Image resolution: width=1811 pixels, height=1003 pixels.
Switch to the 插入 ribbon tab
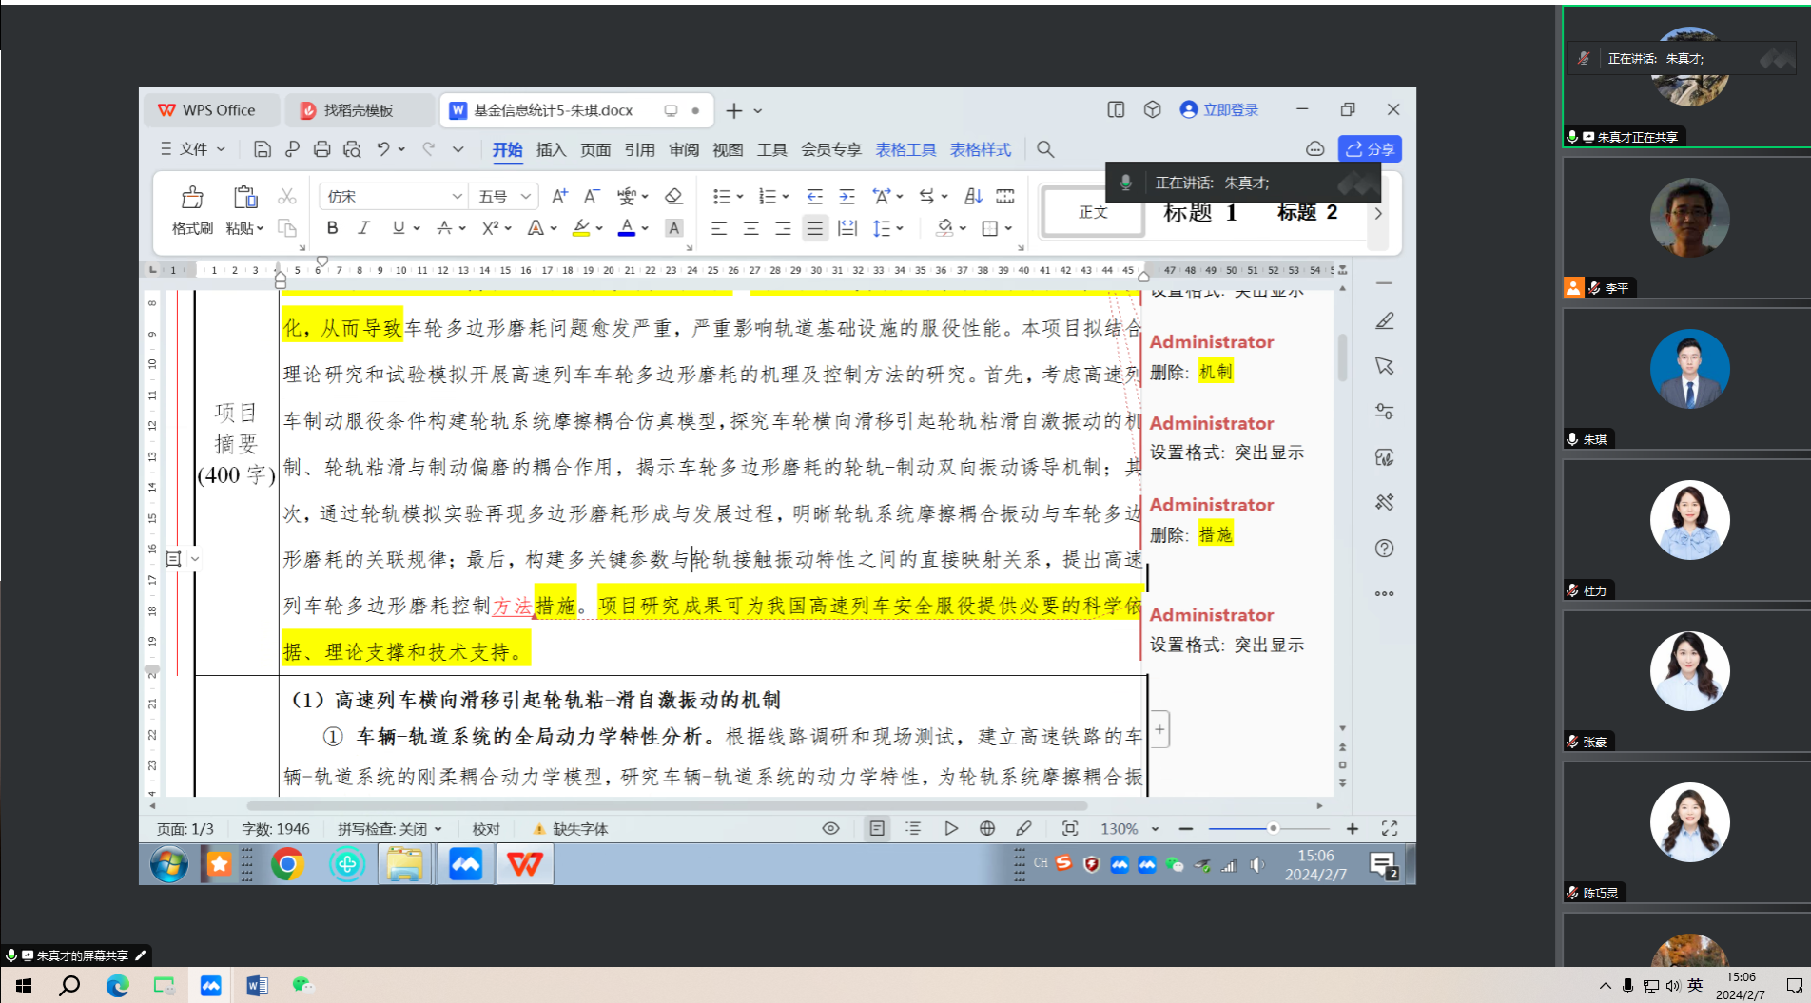click(x=551, y=150)
